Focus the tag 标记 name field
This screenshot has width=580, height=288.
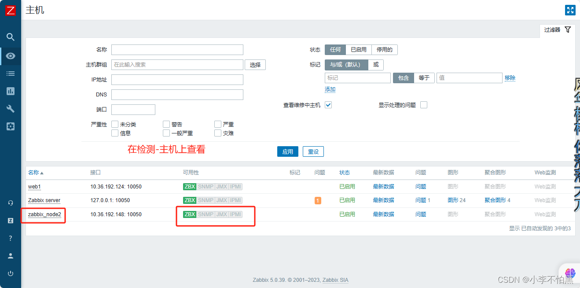pyautogui.click(x=358, y=78)
